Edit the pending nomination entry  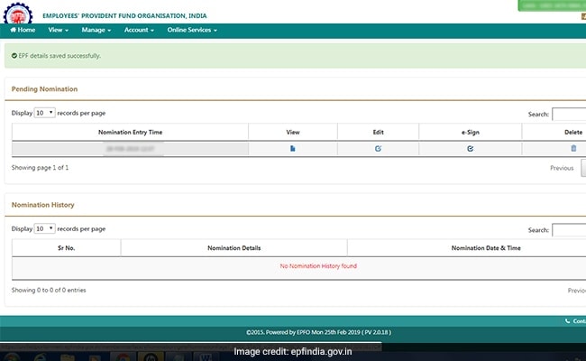[378, 148]
